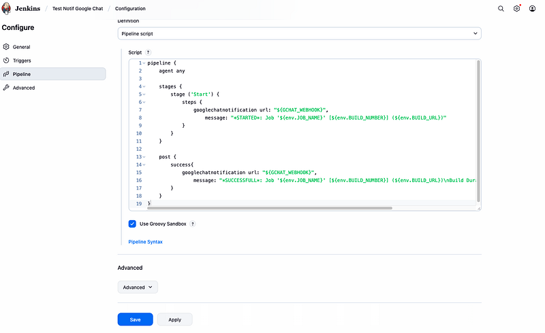The image size is (545, 333).
Task: Click the STARTED message line 8
Action: pos(326,118)
